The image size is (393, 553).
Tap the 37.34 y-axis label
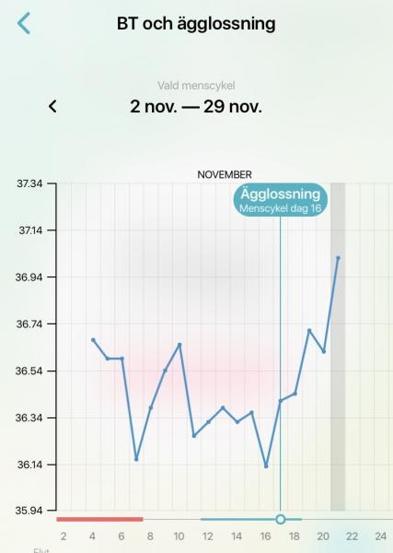(29, 183)
